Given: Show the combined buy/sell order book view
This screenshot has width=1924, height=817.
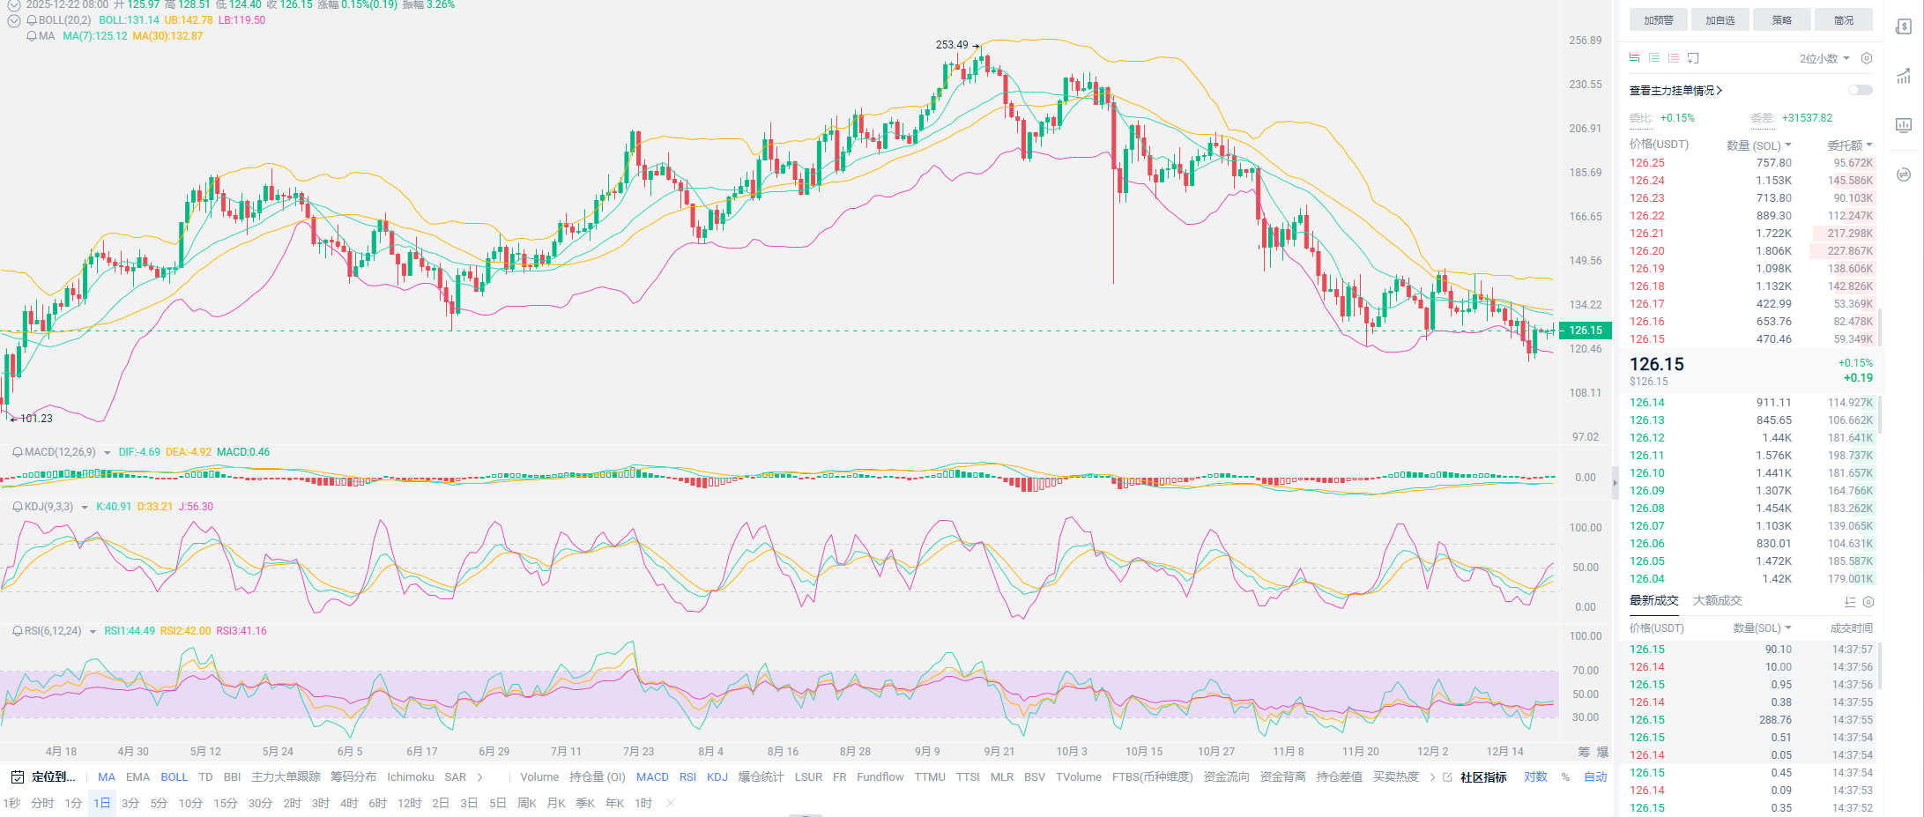Looking at the screenshot, I should [x=1635, y=58].
